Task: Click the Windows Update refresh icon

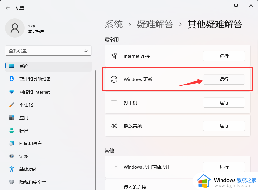Action: [x=114, y=79]
